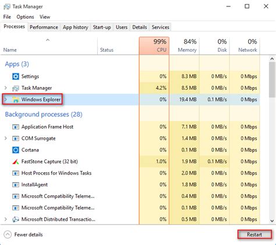
Task: Sort by the CPU column header
Action: pos(154,46)
